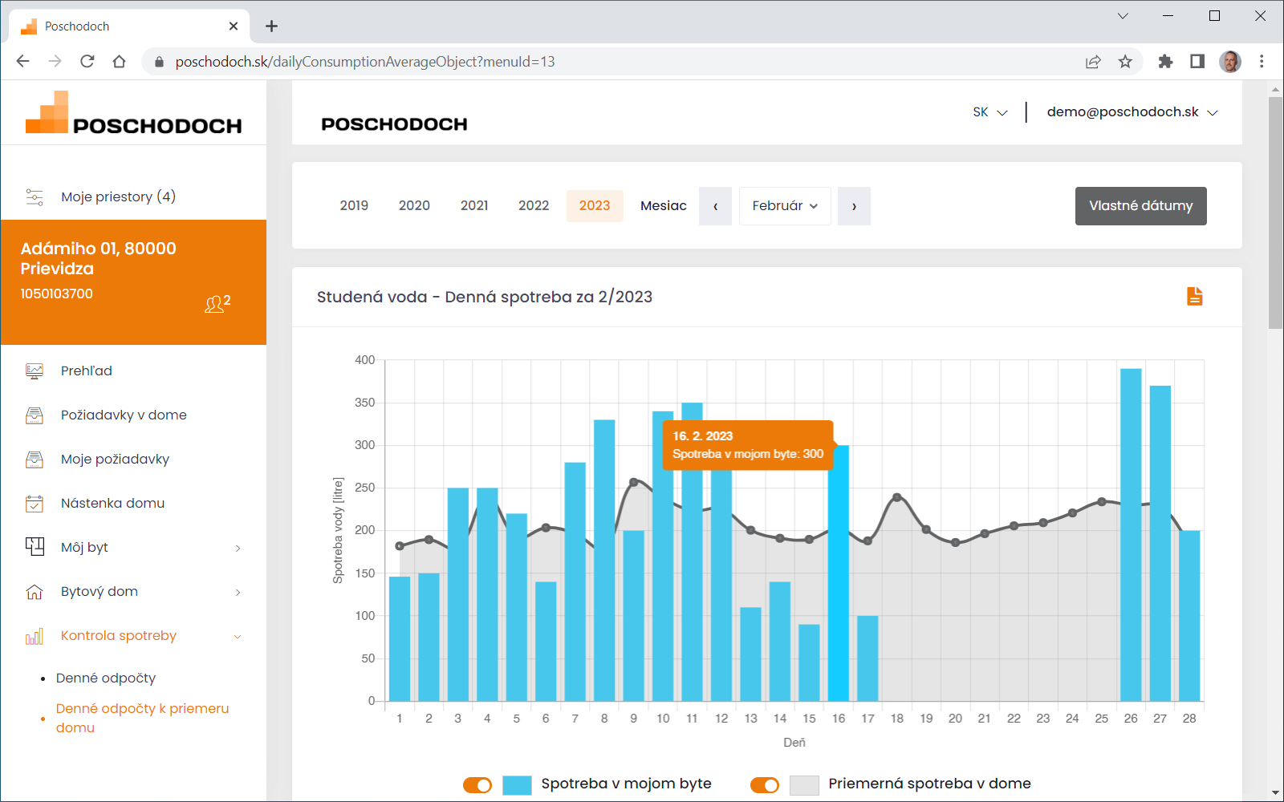Select year 2019
The image size is (1284, 802).
[x=354, y=206]
